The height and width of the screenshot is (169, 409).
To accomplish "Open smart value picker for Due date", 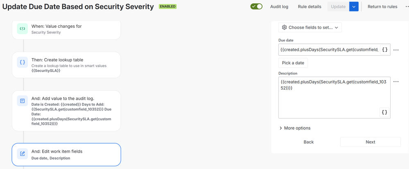I will 384,50.
